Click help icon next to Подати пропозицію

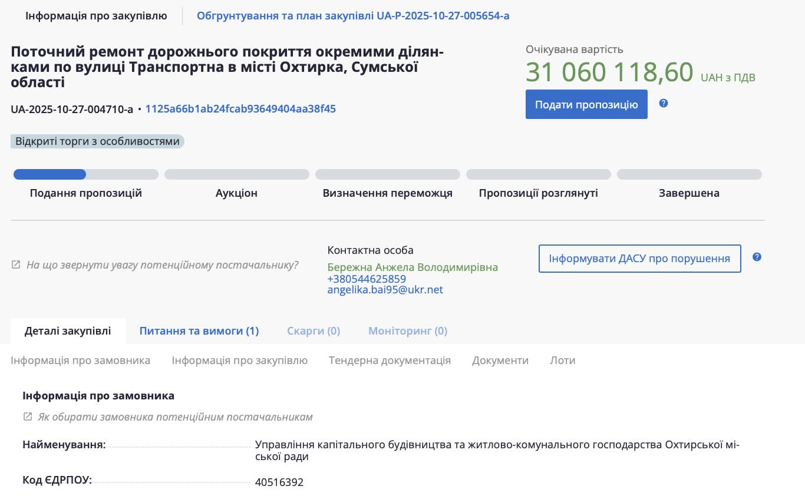(x=664, y=104)
